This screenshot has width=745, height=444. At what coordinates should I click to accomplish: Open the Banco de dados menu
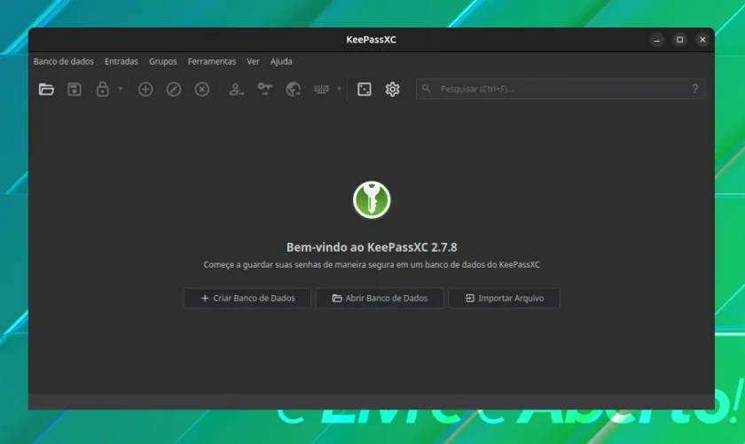click(64, 61)
